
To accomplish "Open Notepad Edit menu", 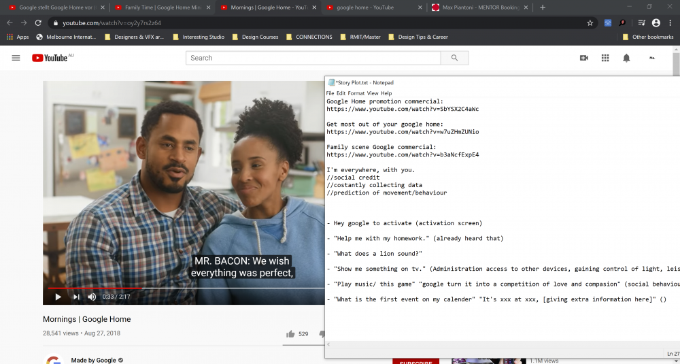I will [x=341, y=93].
